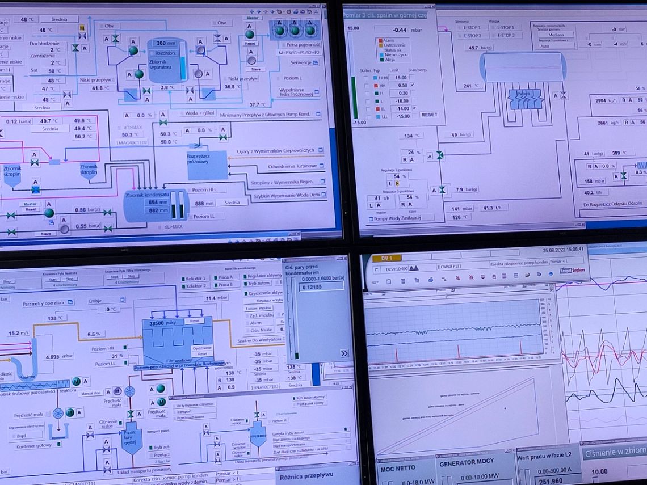Click E-STOP 2 under Sterownia
The image size is (647, 485).
click(x=472, y=36)
